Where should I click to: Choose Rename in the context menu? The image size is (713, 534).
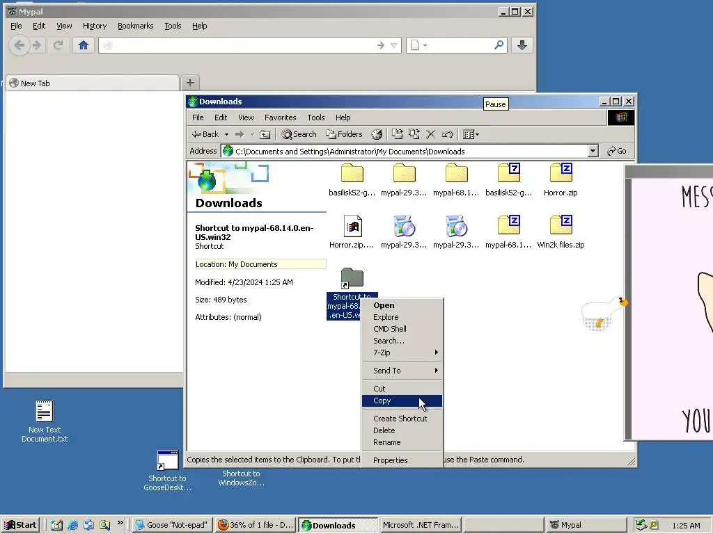[402, 442]
